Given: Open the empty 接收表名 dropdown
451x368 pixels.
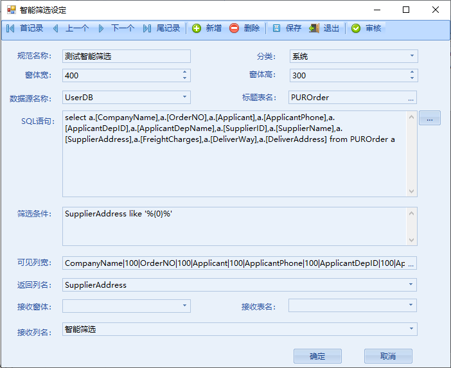Looking at the screenshot, I should (411, 305).
